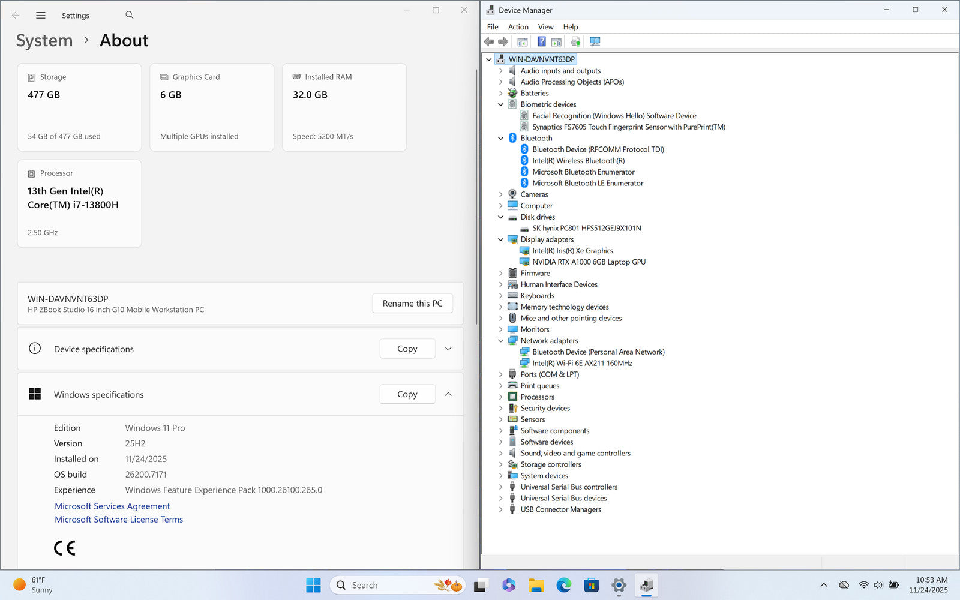This screenshot has width=960, height=600.
Task: Open the View menu in Device Manager
Action: [545, 27]
